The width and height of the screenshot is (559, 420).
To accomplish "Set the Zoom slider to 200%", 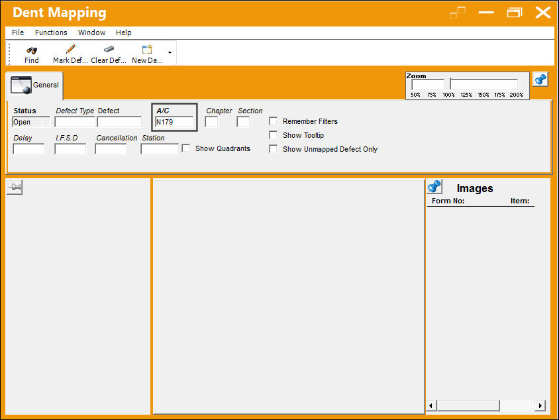I will tap(516, 95).
